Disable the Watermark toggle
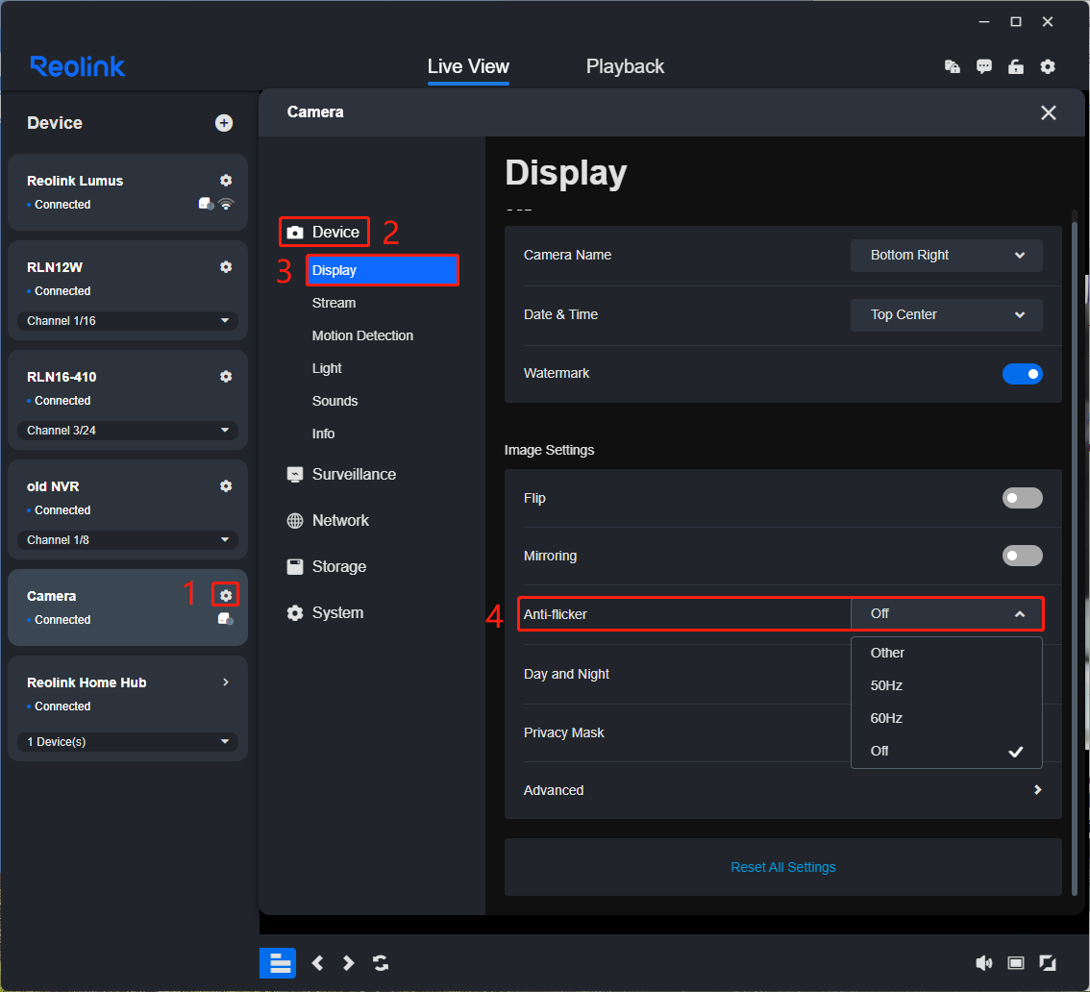This screenshot has width=1090, height=992. 1022,374
